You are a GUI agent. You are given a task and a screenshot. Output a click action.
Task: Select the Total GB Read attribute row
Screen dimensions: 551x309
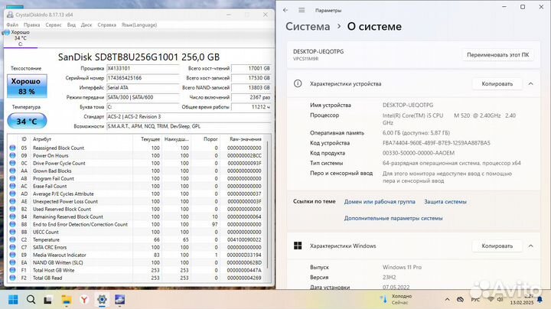[x=137, y=278]
